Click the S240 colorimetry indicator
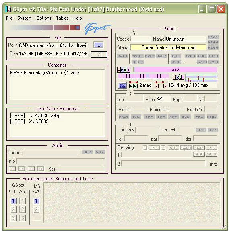Viewport: 229px width, 233px height. [x=213, y=62]
